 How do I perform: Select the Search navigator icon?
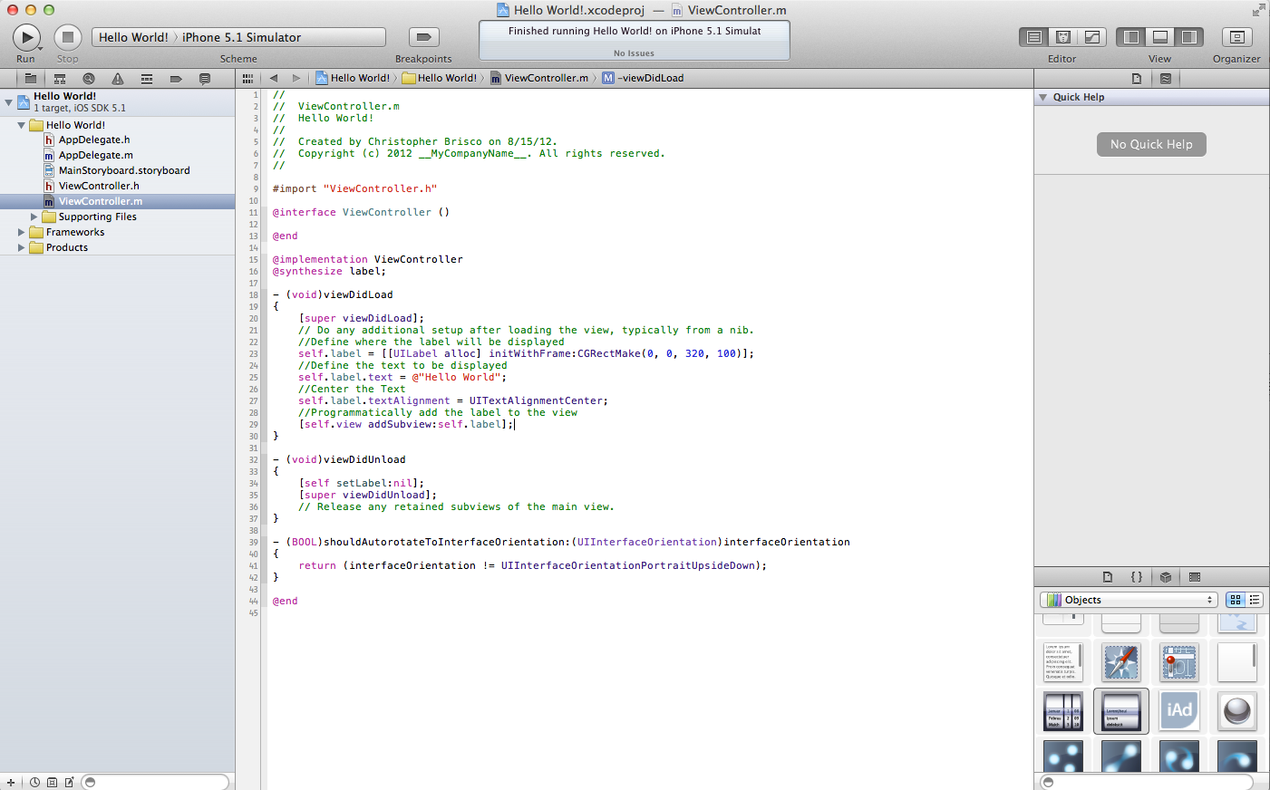pos(89,79)
